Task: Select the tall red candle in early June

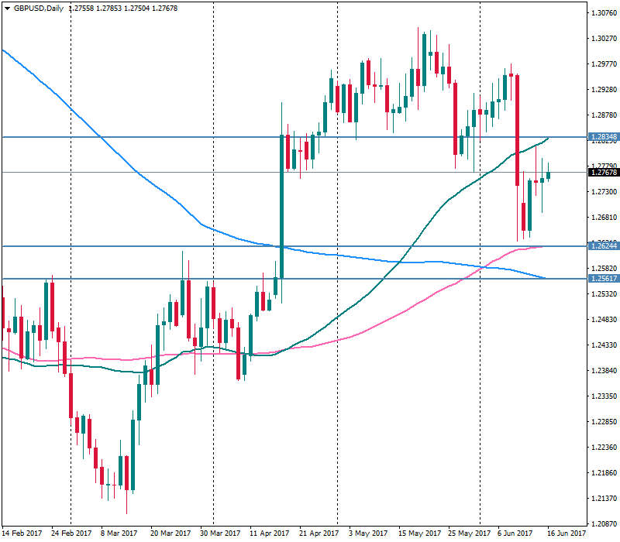Action: coord(517,130)
